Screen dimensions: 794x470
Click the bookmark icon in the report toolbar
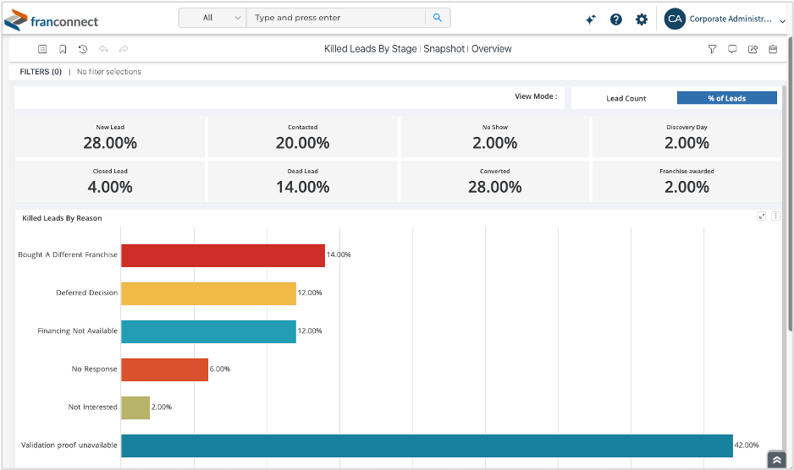tap(63, 49)
